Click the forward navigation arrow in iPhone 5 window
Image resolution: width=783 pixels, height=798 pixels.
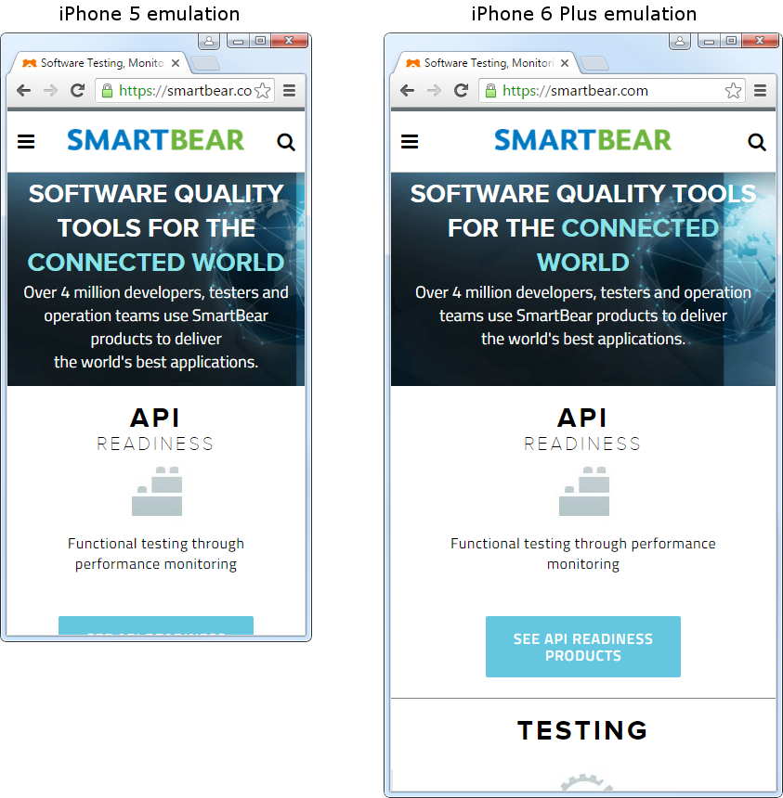point(50,90)
